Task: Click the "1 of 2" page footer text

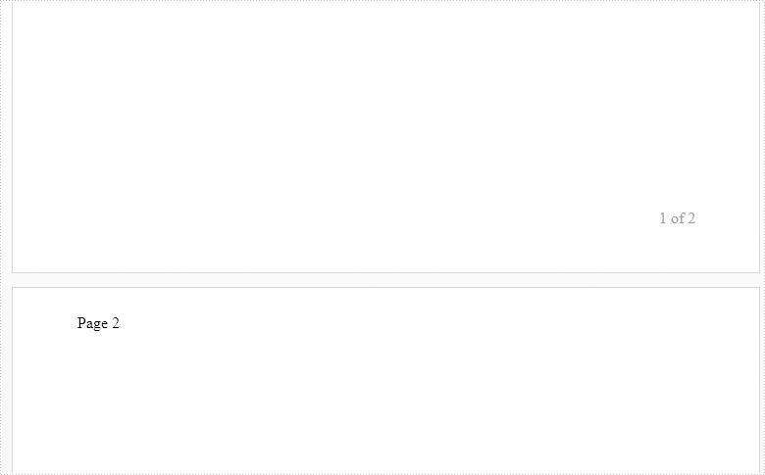Action: tap(677, 218)
